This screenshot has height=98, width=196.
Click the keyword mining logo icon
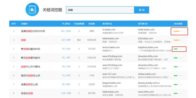tap(32, 10)
